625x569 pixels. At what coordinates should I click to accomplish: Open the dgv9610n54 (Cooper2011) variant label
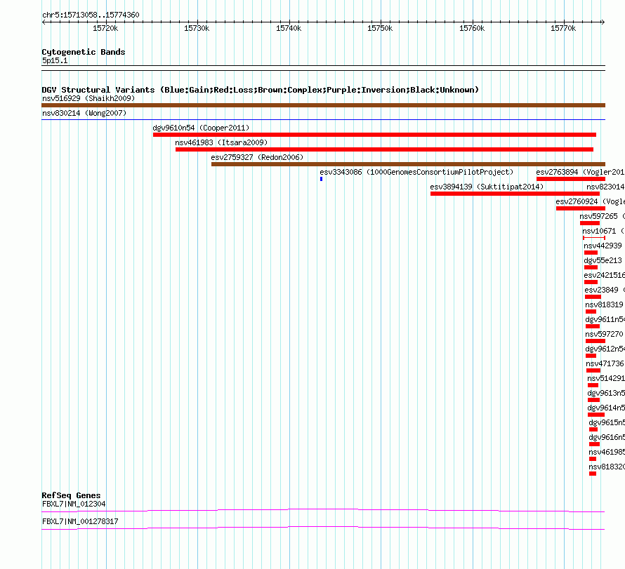pyautogui.click(x=201, y=128)
